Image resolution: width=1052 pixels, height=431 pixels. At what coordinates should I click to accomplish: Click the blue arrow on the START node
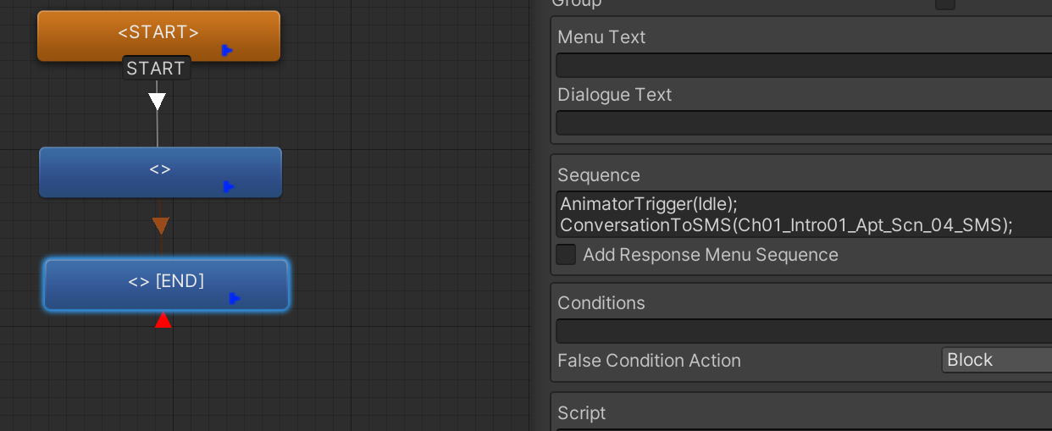click(227, 51)
